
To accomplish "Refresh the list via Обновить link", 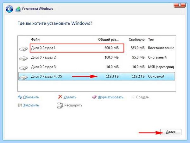I will 31,97.
